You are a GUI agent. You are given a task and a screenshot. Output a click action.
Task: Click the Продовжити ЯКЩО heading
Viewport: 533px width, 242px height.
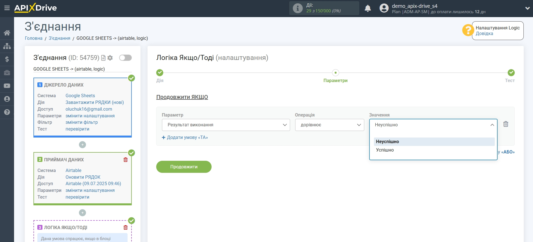[x=182, y=97]
